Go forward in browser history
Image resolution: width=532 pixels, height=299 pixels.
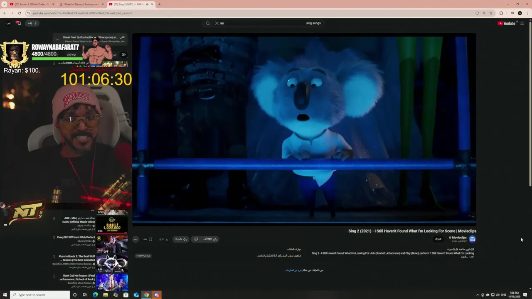coord(12,13)
